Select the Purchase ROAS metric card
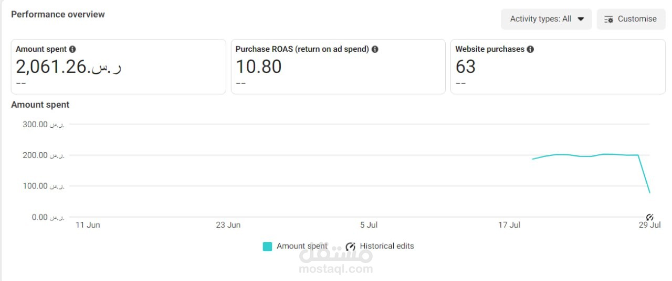This screenshot has width=672, height=281. click(338, 66)
